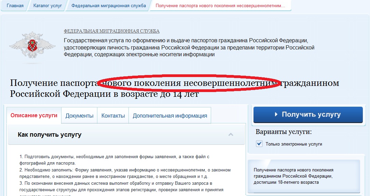
Task: Click the step 1 text Подготовить документы
Action: [x=114, y=160]
